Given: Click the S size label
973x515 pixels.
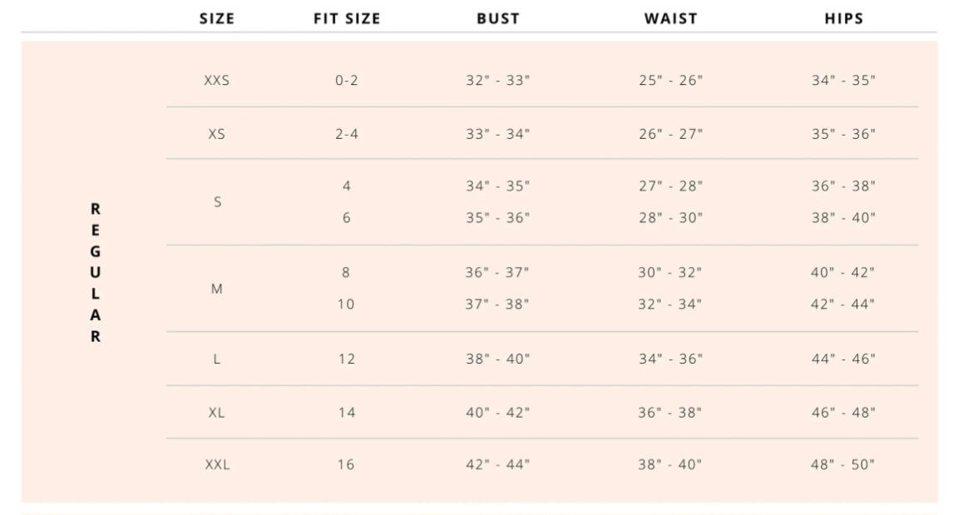Looking at the screenshot, I should tap(217, 201).
